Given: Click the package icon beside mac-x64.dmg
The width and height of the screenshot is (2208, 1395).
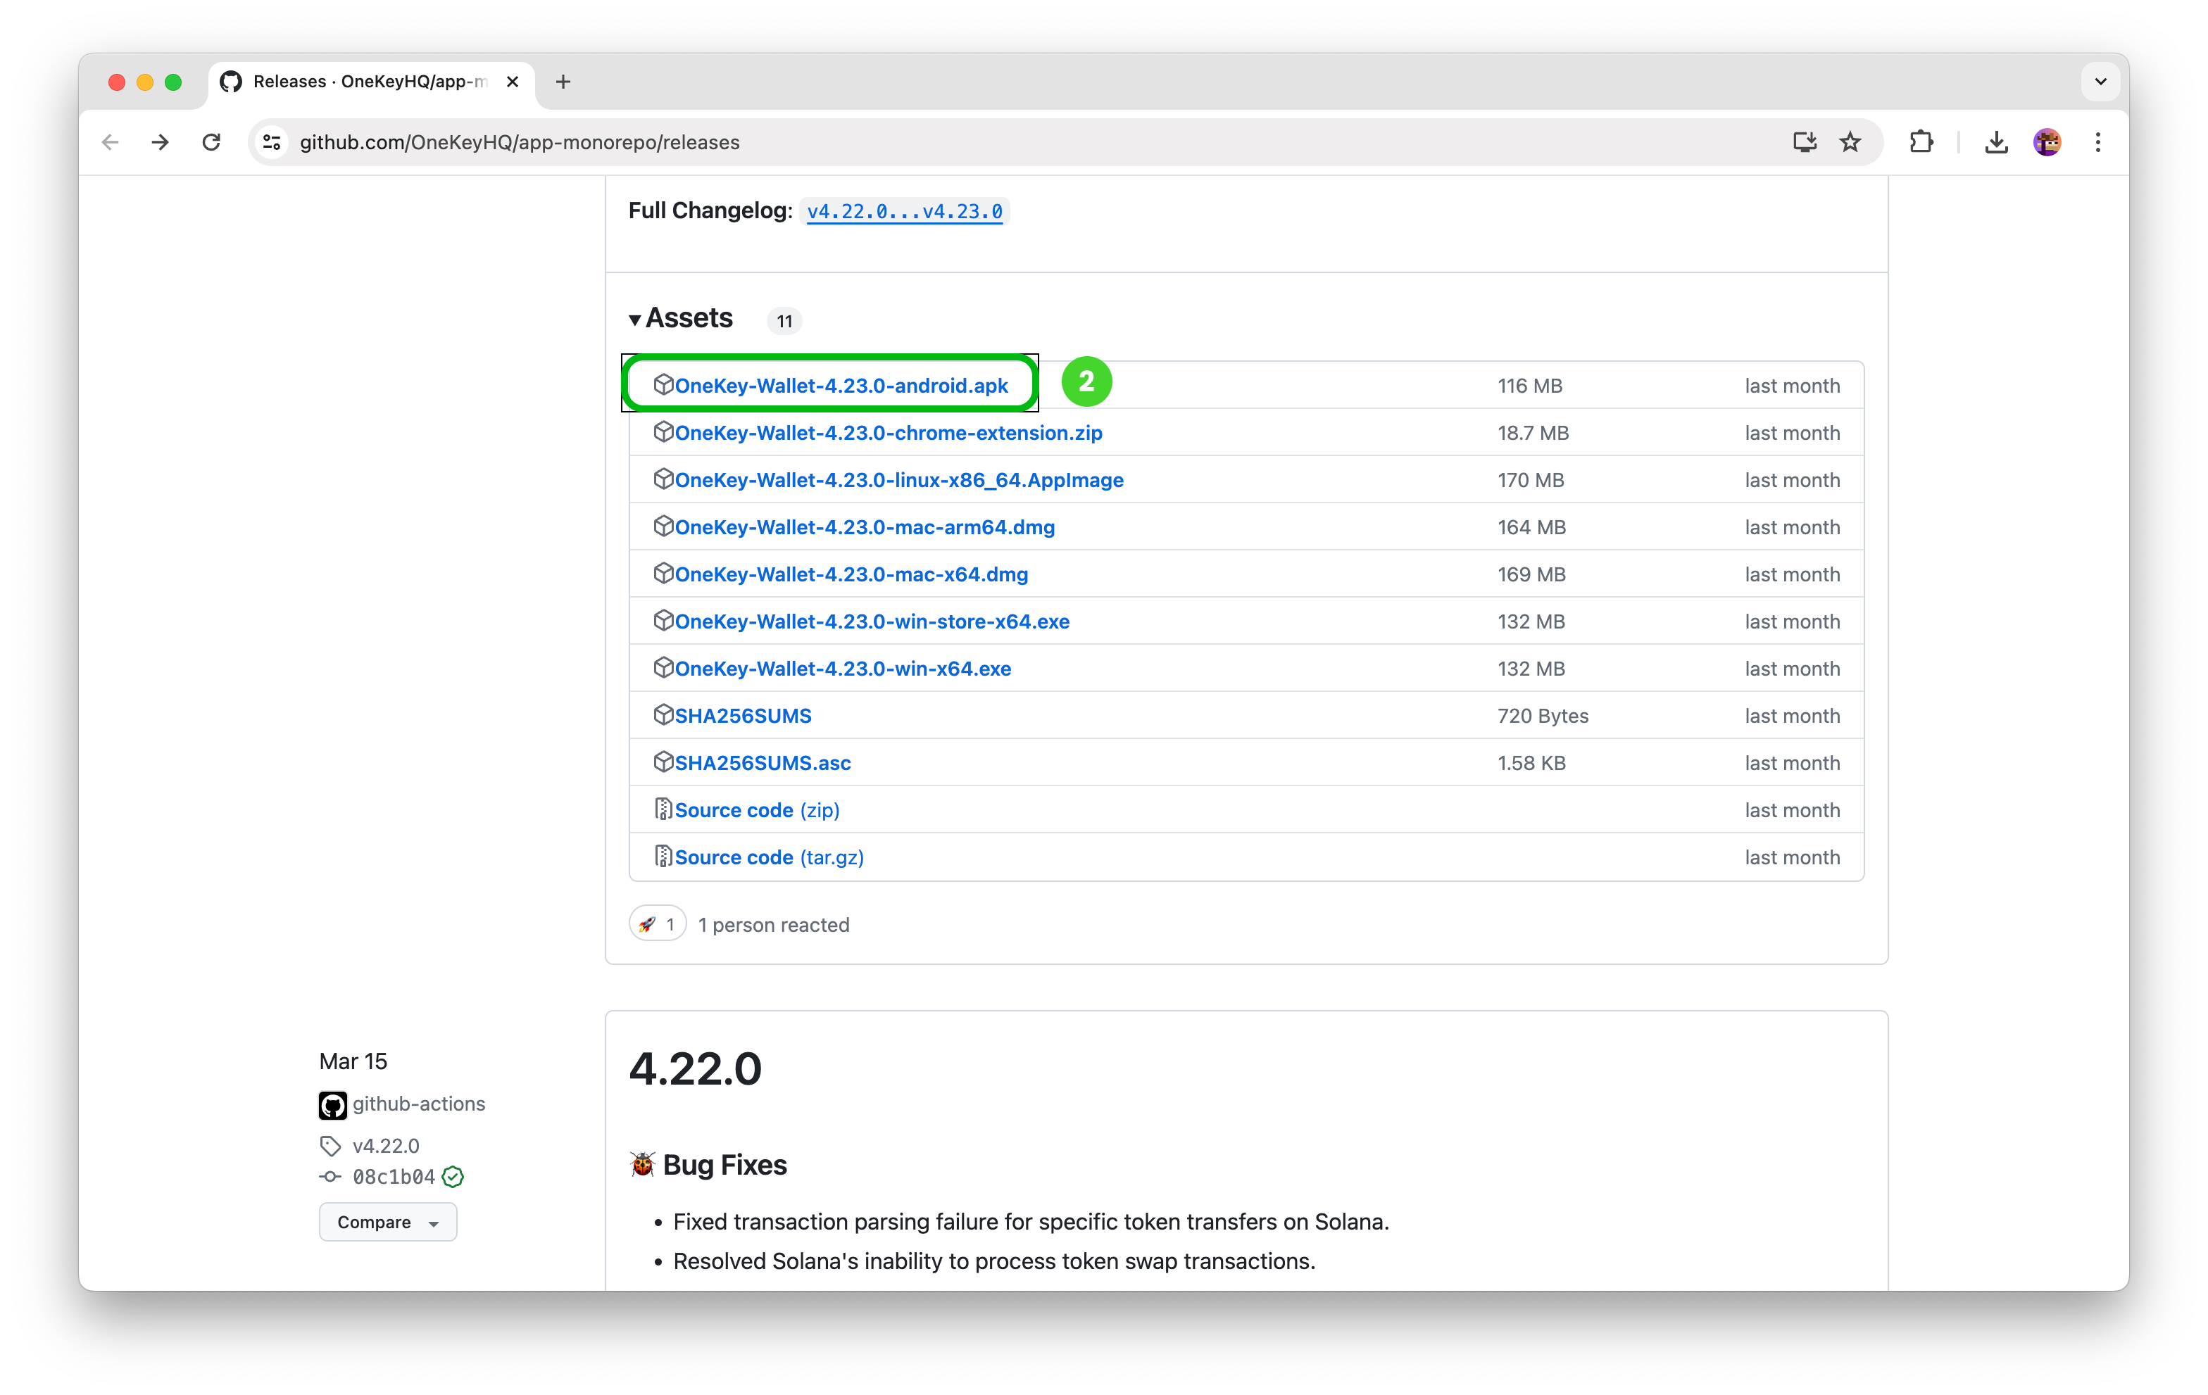Looking at the screenshot, I should 663,574.
